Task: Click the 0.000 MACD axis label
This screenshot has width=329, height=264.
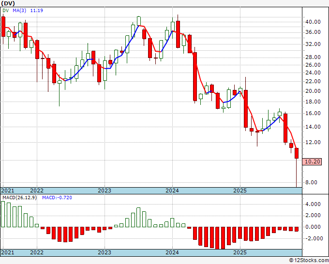Action: click(313, 227)
